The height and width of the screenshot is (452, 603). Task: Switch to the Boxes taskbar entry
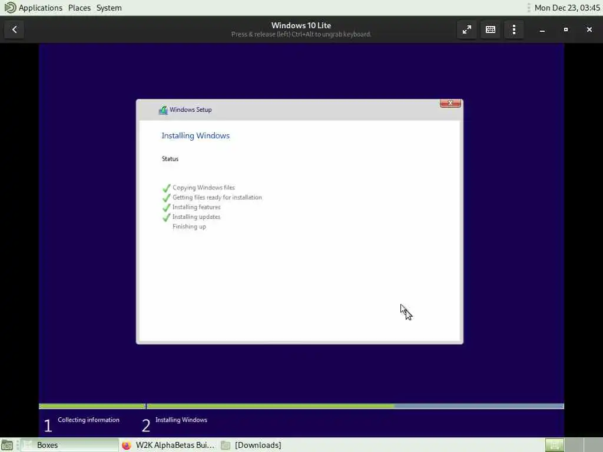(69, 445)
